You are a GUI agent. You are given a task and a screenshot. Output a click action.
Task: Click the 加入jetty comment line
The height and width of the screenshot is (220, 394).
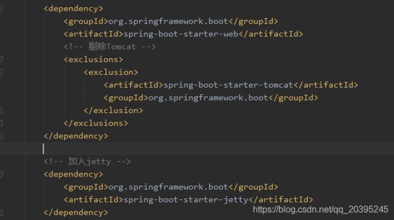87,161
